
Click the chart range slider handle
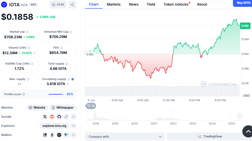click(x=240, y=115)
